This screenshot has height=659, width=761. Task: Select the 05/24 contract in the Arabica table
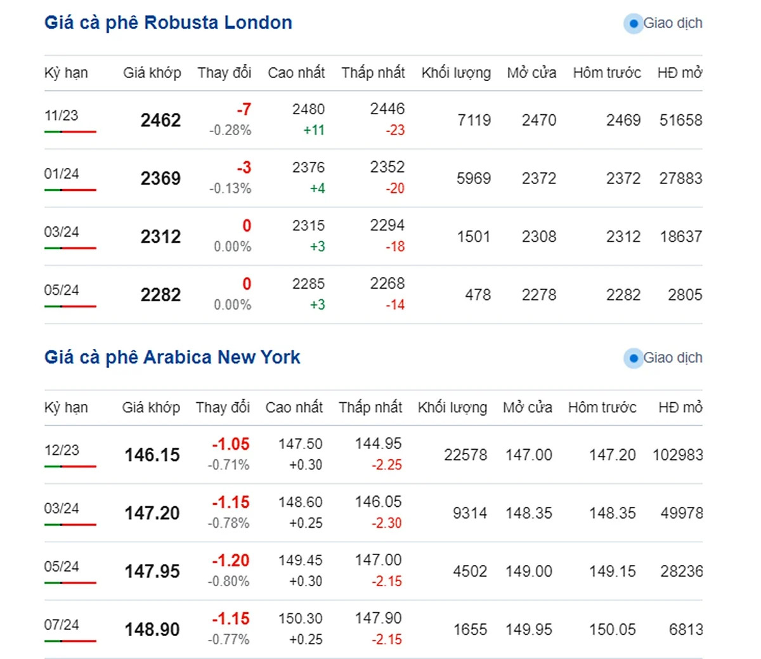(x=62, y=566)
